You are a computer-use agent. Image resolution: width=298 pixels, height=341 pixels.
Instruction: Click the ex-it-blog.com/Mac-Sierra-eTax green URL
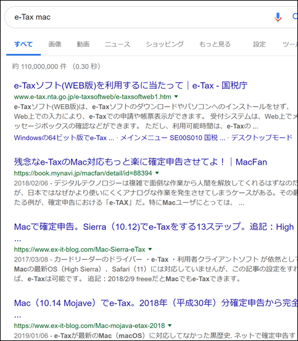coord(80,249)
